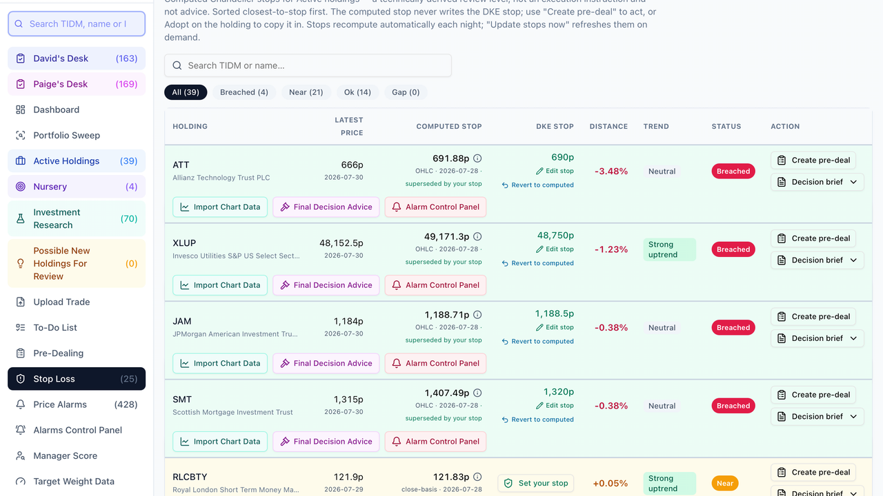The width and height of the screenshot is (883, 496).
Task: Open Dashboard from the sidebar
Action: pyautogui.click(x=77, y=110)
